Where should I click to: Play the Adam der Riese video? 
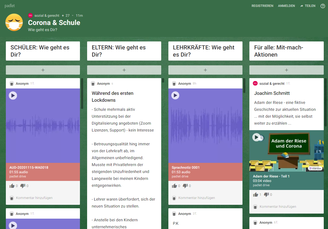click(256, 137)
